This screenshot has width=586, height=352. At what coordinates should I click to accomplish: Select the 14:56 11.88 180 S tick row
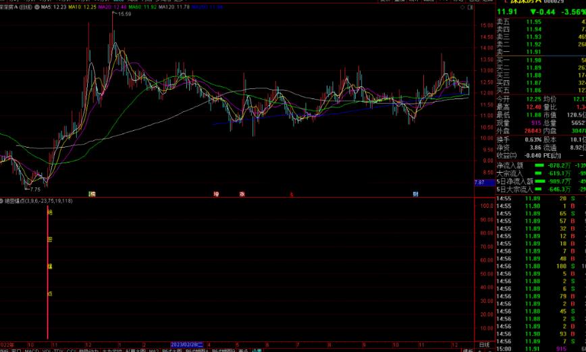click(x=541, y=266)
